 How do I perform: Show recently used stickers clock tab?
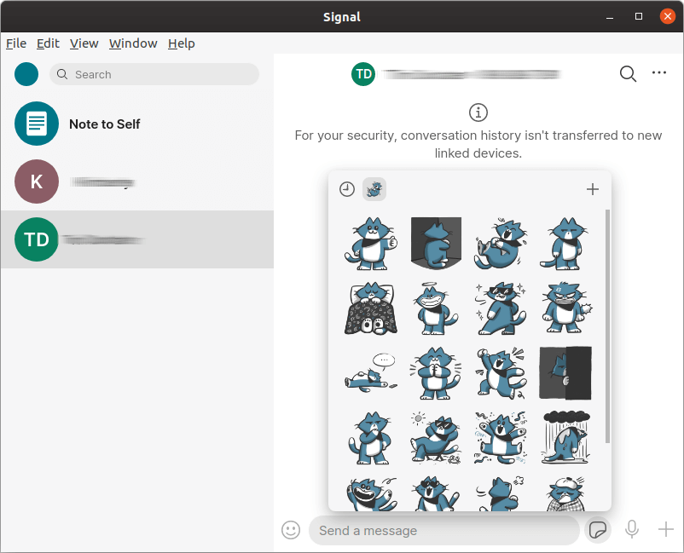tap(347, 189)
